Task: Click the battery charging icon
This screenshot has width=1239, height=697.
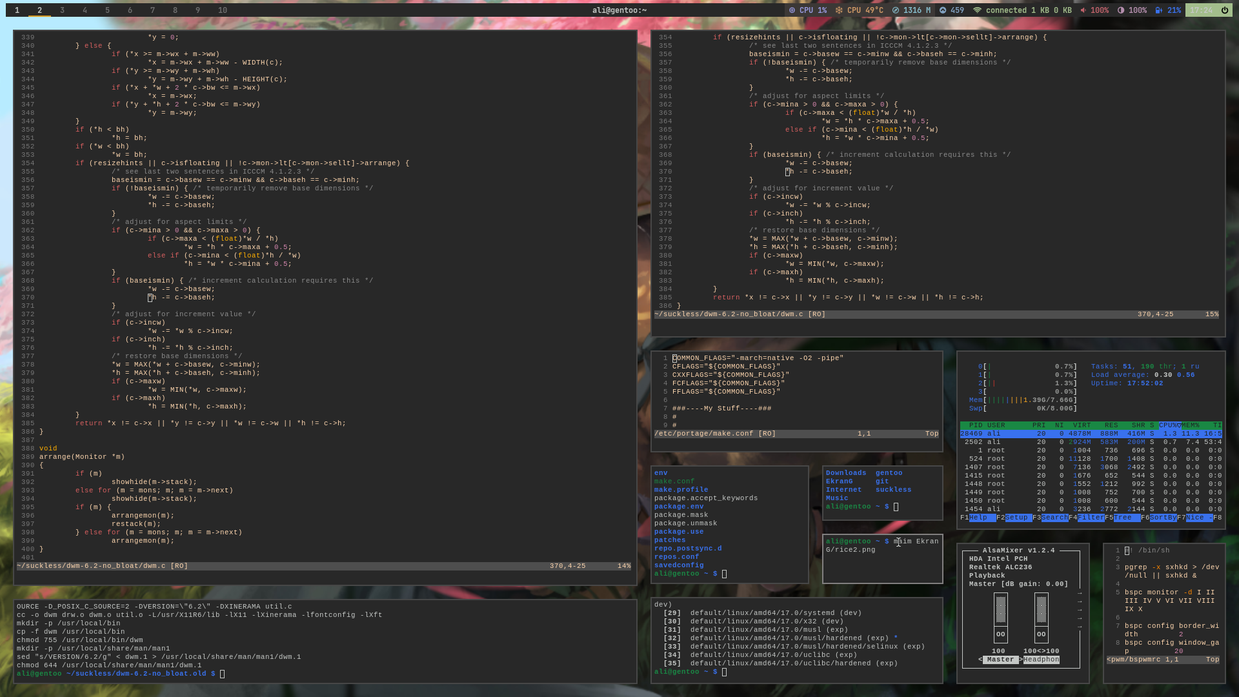Action: (x=1159, y=10)
